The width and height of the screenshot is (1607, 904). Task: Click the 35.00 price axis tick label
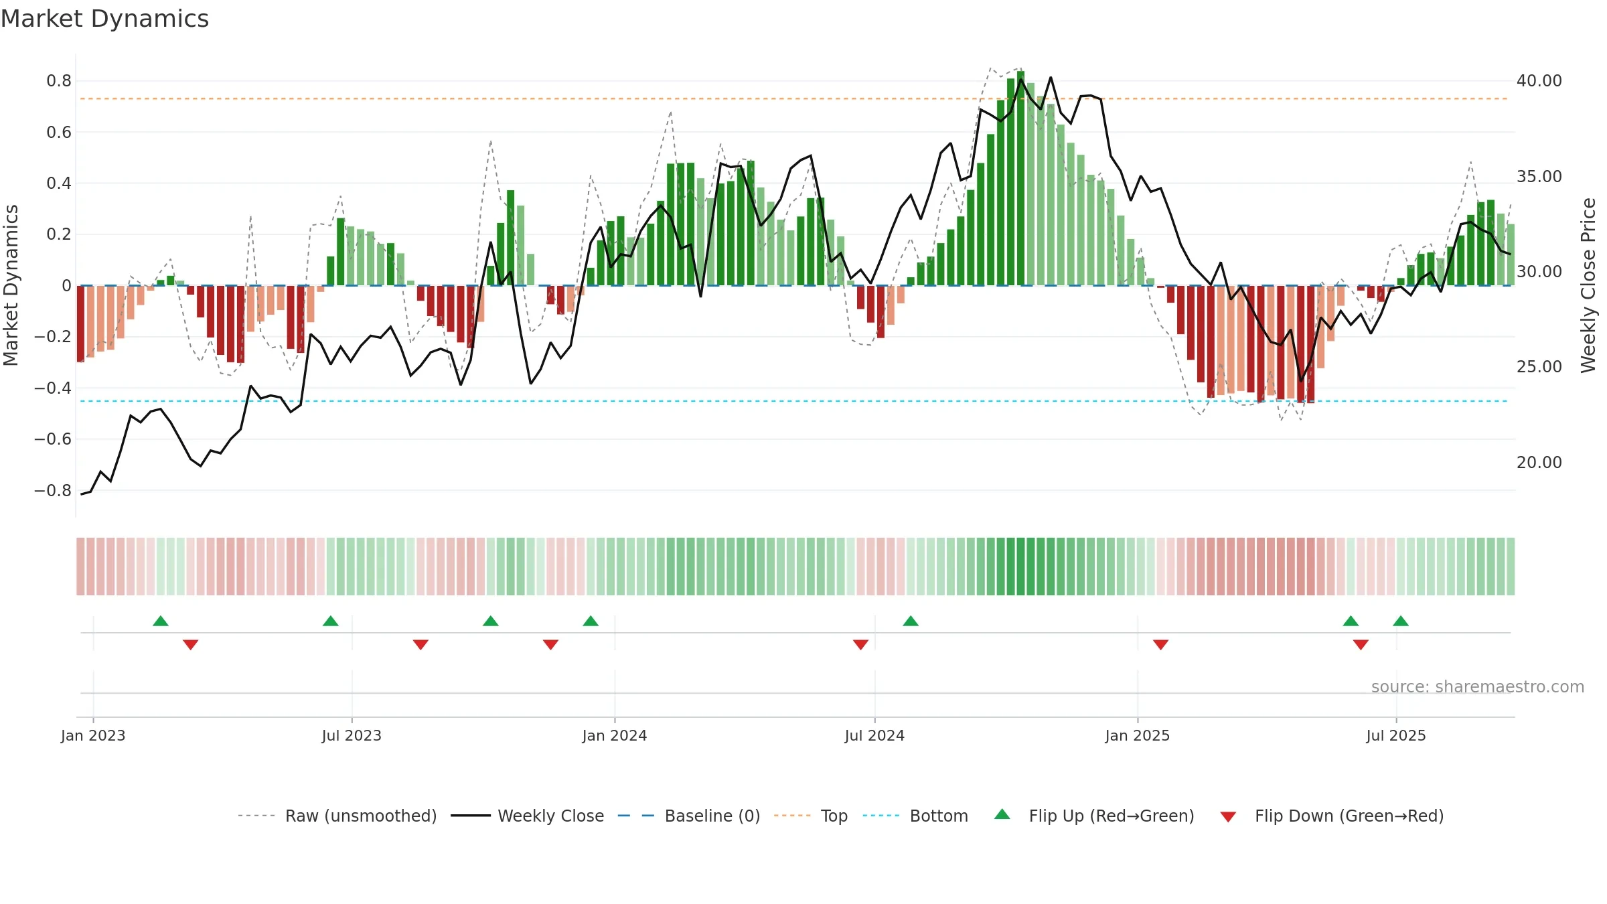1539,177
